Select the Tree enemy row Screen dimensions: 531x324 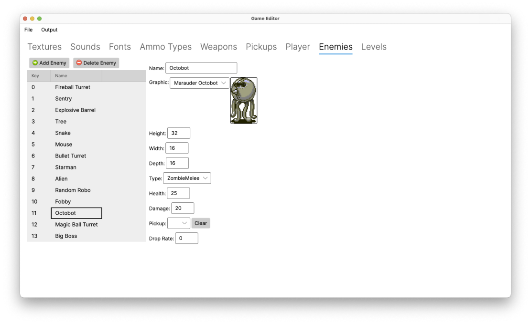pos(87,121)
